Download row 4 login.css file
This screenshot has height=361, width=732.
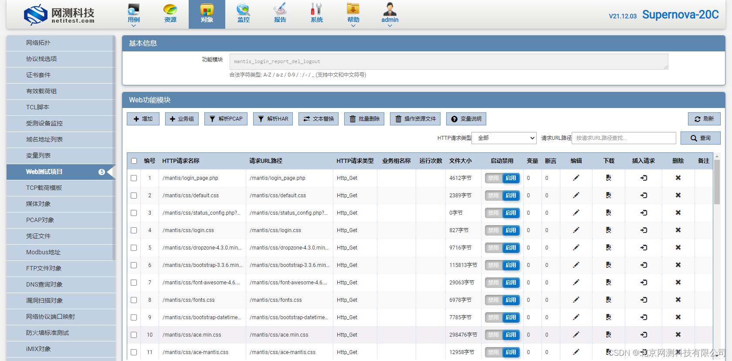[608, 230]
